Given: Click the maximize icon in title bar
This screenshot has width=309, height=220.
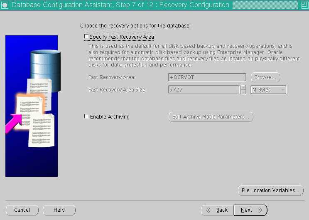Looking at the screenshot, I should tap(305, 5).
